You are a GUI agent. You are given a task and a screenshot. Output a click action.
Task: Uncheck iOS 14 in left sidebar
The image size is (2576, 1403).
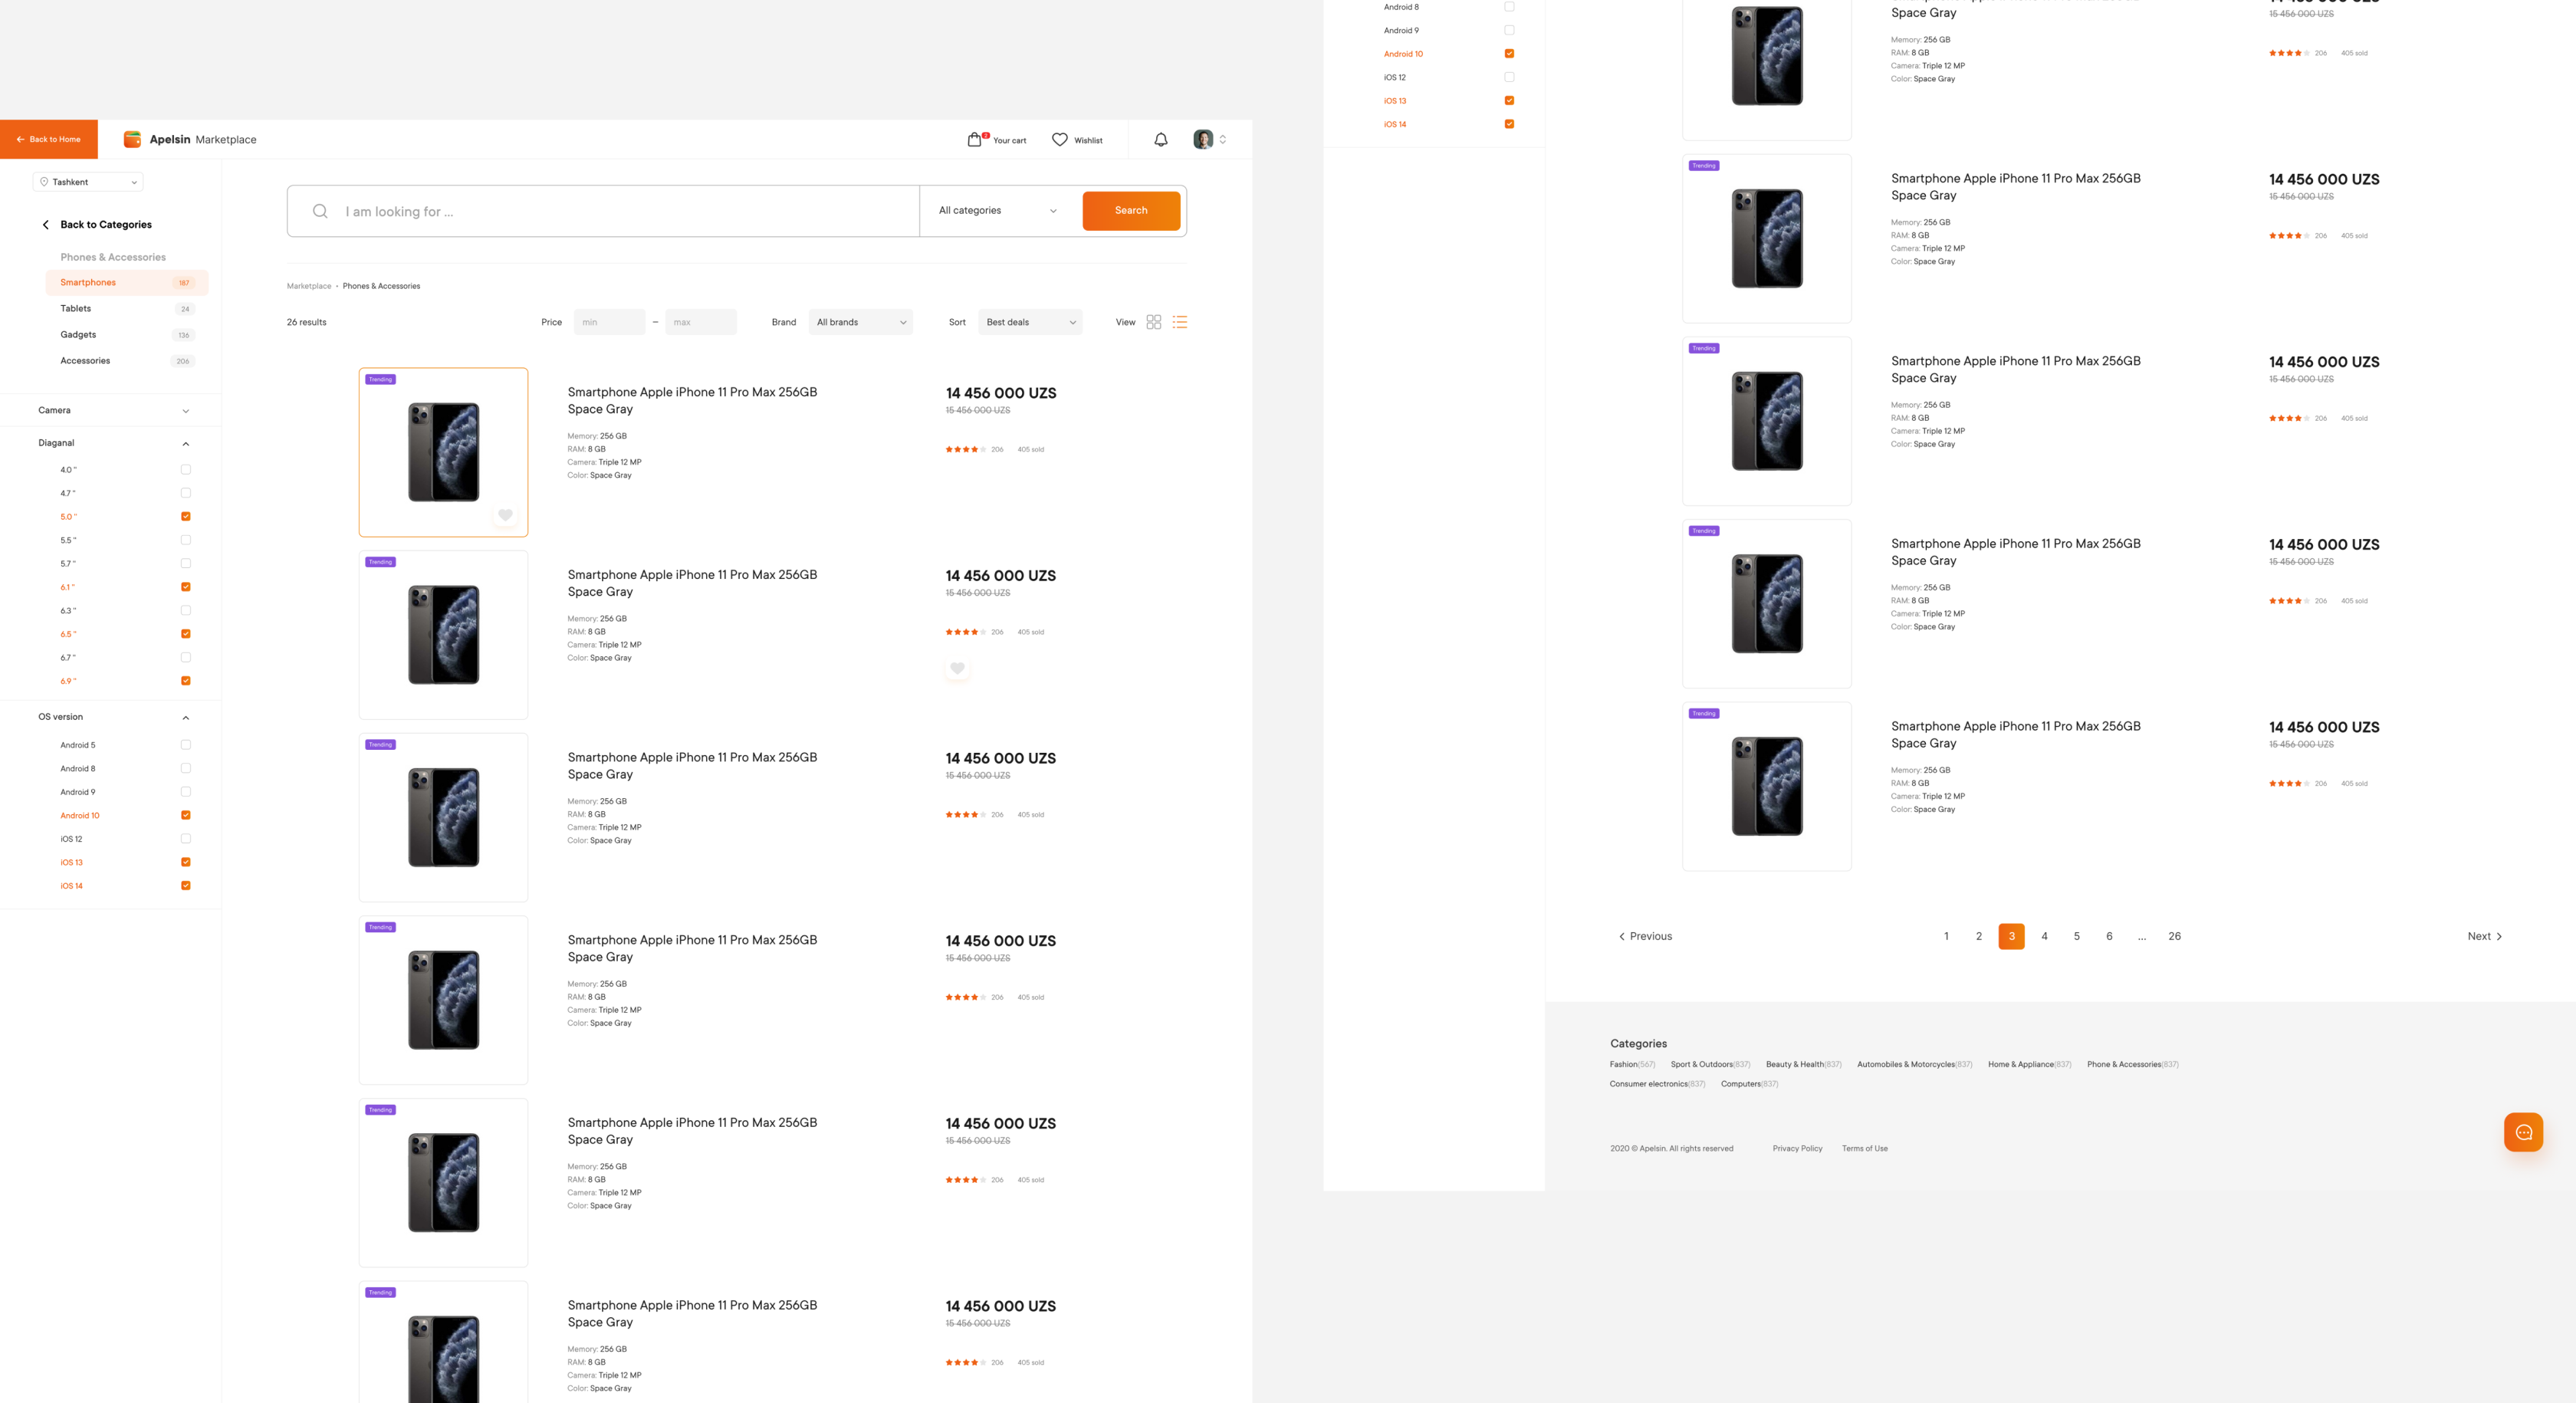[x=186, y=886]
